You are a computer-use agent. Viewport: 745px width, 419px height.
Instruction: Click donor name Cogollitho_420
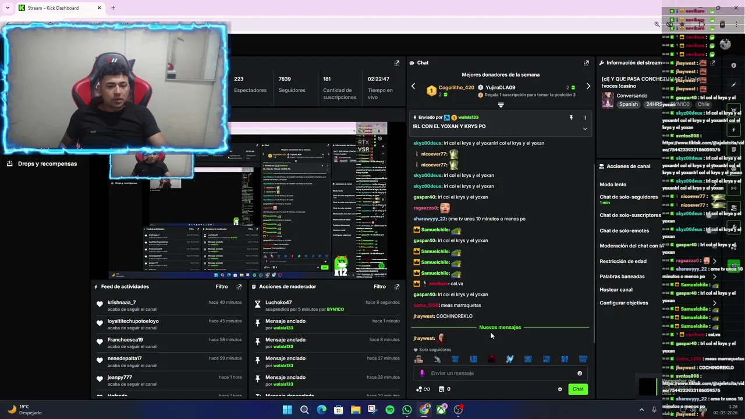[456, 88]
